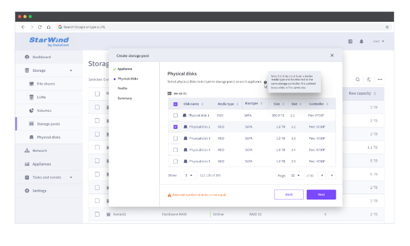Click the Network sidebar icon
The height and width of the screenshot is (246, 410).
point(27,151)
